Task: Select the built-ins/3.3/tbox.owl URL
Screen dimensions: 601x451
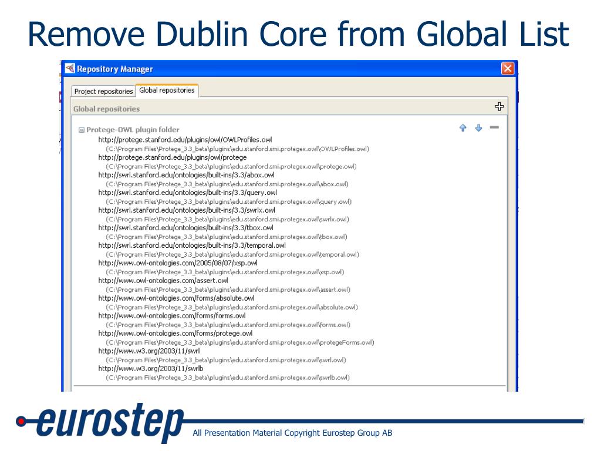Action: click(186, 228)
